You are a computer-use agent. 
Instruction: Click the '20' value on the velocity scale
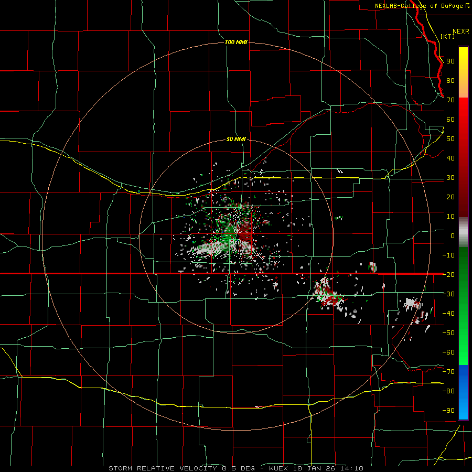450,197
